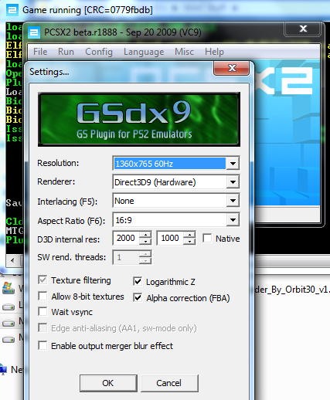Confirm settings with the OK button
Image resolution: width=330 pixels, height=400 pixels.
(x=108, y=383)
